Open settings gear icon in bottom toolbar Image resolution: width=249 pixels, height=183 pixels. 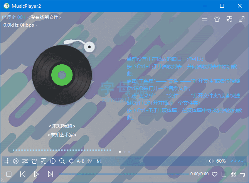pos(16,161)
